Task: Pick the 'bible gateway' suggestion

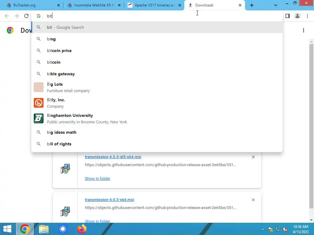Action: coord(157,74)
